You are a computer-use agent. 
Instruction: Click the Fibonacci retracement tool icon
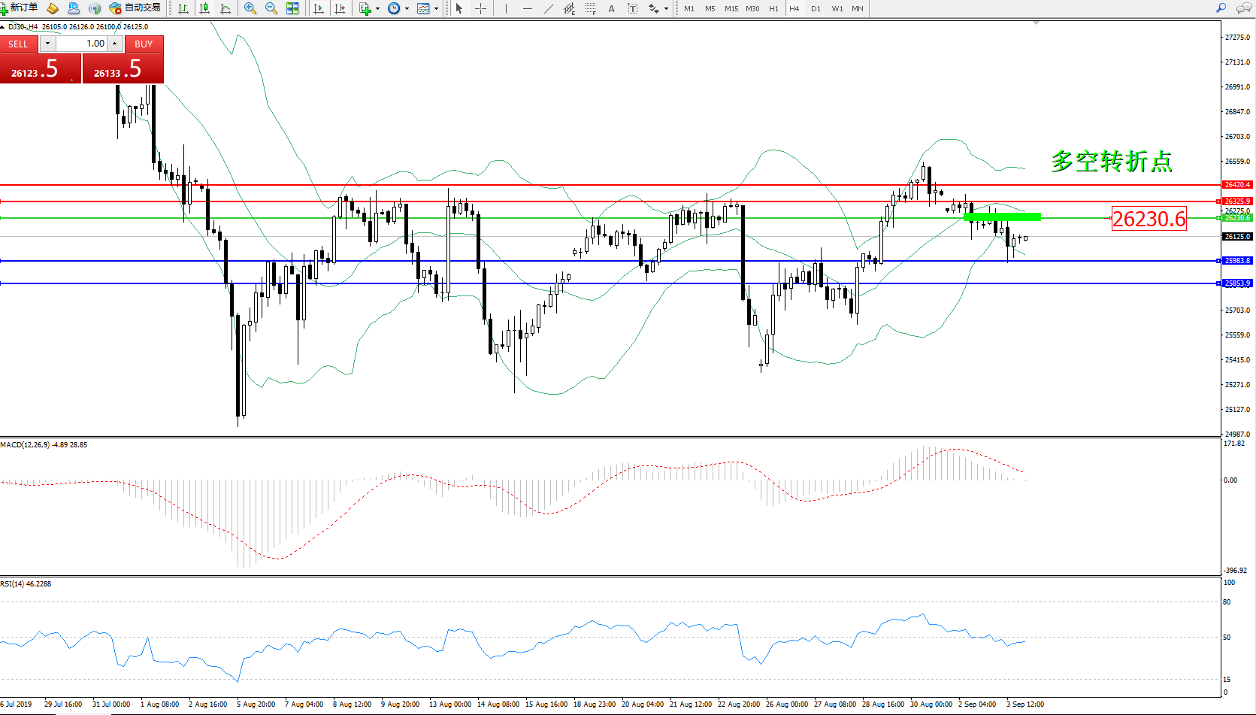591,8
